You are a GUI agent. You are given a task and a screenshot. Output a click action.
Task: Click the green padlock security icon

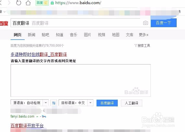52,3
